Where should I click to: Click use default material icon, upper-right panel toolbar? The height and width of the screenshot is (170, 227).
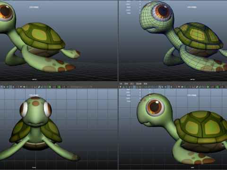[162, 87]
